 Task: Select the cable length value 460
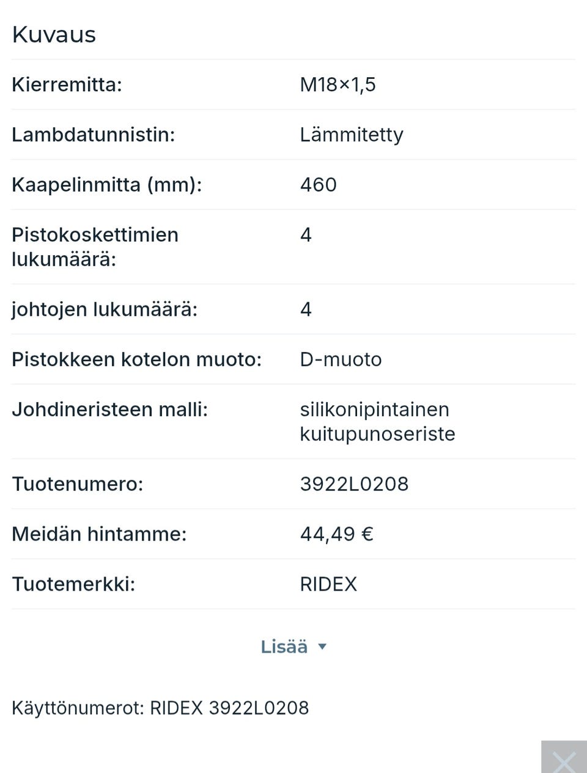point(318,185)
